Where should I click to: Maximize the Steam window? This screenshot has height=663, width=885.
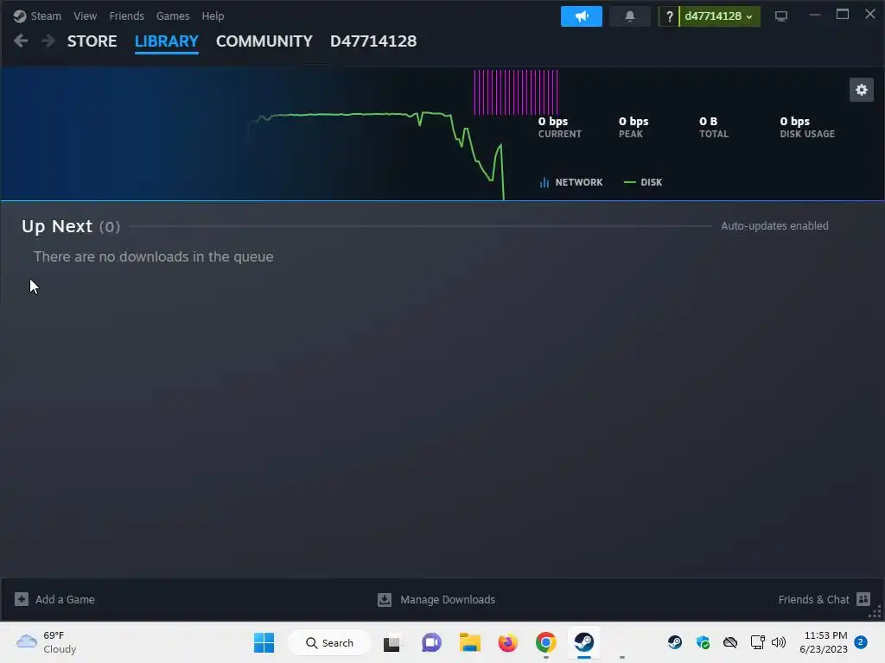[x=842, y=15]
